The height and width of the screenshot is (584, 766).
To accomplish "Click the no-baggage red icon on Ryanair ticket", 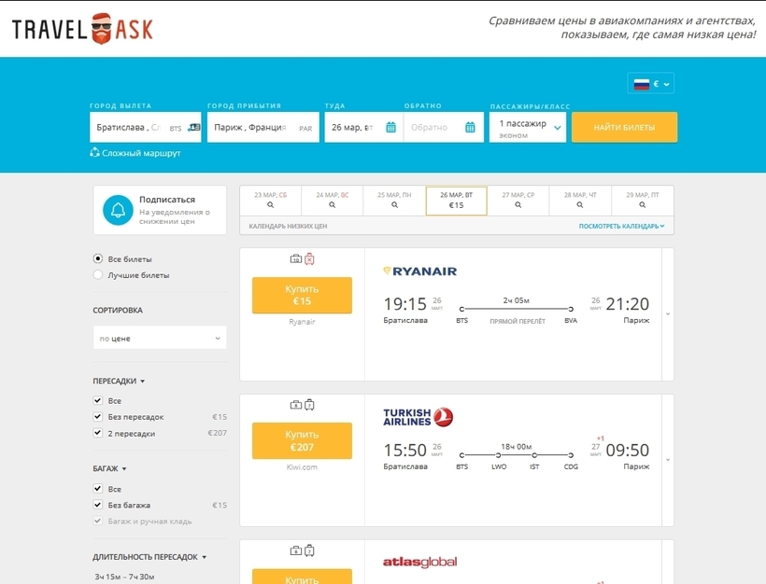I will pos(309,259).
